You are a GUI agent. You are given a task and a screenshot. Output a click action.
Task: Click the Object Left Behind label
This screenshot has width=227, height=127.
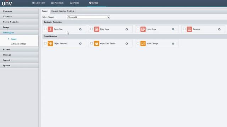pyautogui.click(x=108, y=43)
